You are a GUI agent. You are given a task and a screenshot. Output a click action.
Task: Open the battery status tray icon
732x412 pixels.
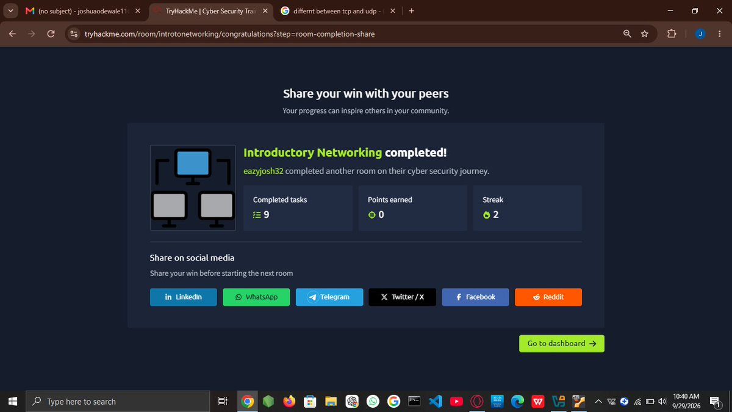[650, 402]
